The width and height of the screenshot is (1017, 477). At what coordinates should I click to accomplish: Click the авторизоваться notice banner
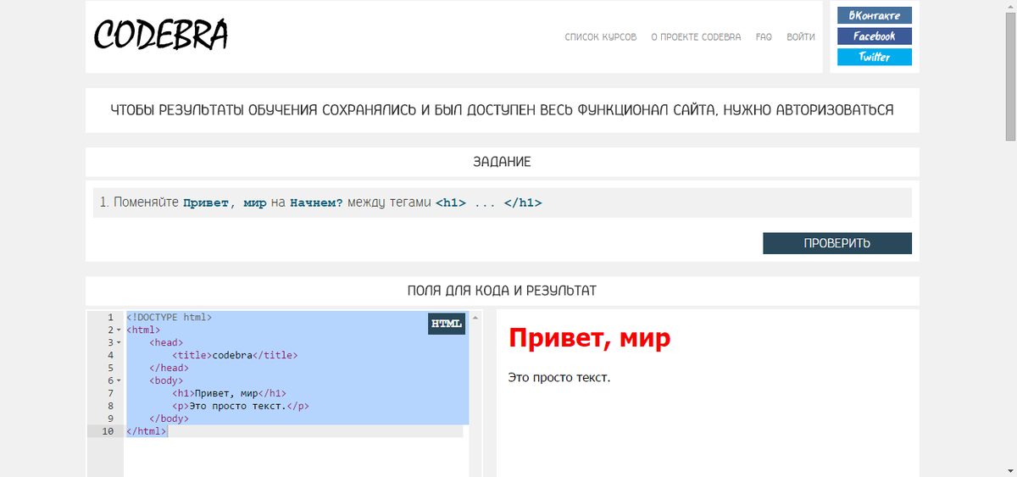(x=503, y=110)
